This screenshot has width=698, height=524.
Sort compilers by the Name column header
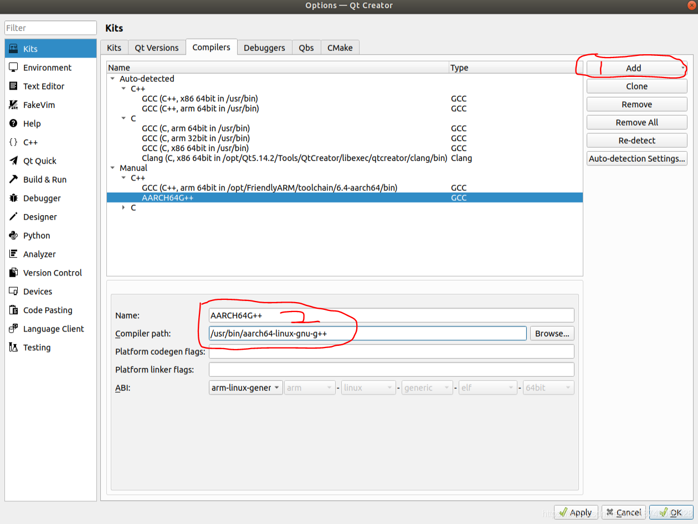coord(278,68)
